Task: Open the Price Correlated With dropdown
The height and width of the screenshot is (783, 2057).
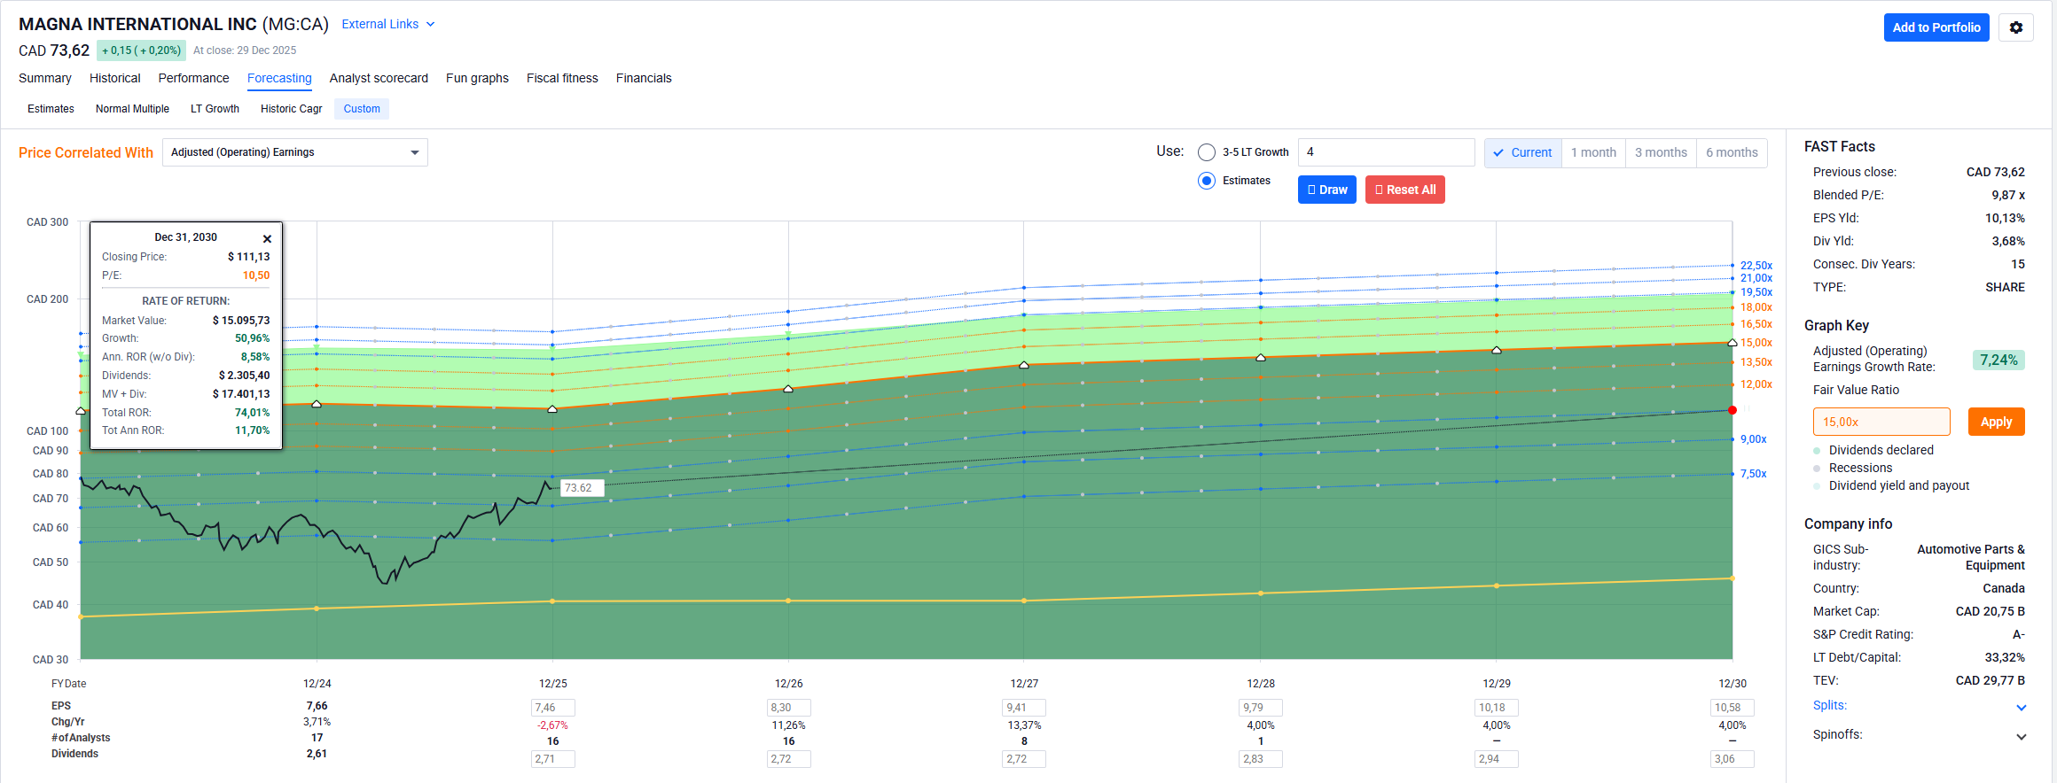Action: (294, 152)
